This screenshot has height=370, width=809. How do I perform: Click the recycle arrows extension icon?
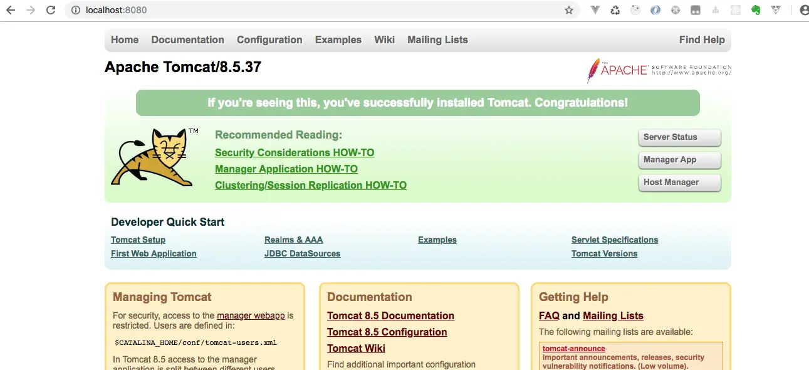click(615, 10)
